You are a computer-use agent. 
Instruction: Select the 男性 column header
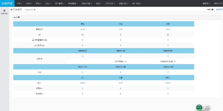click(82, 24)
